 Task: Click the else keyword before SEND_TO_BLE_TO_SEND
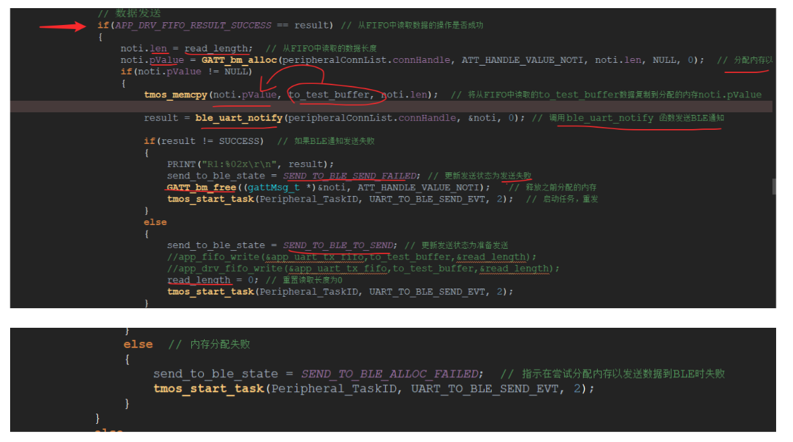(155, 222)
